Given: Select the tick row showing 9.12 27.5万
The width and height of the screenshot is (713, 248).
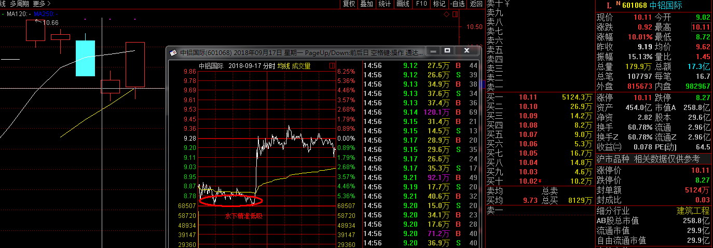Looking at the screenshot, I should (x=420, y=66).
